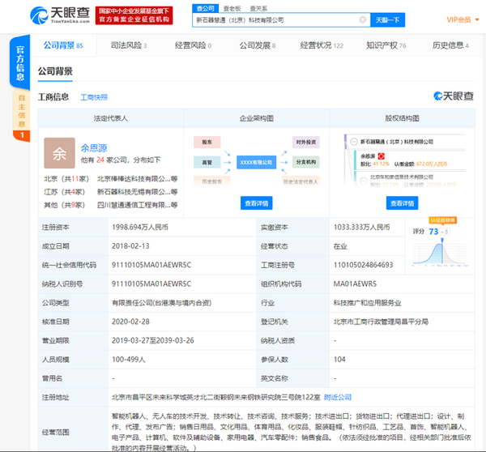Click 查看详情 under 股权结构图
The width and height of the screenshot is (486, 452).
point(402,203)
